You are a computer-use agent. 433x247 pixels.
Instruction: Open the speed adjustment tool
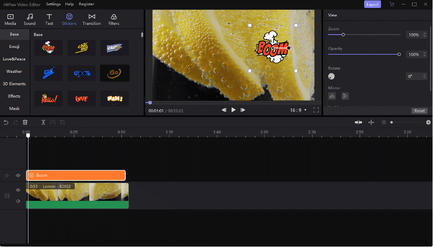click(53, 122)
